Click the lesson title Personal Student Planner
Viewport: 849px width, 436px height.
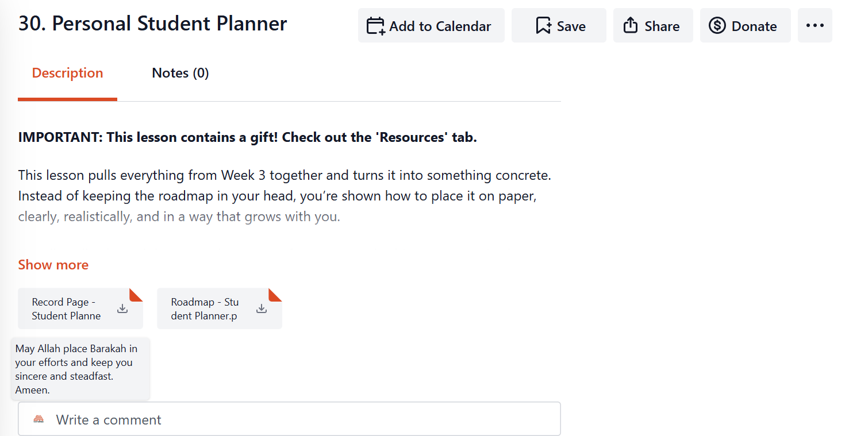tap(152, 24)
